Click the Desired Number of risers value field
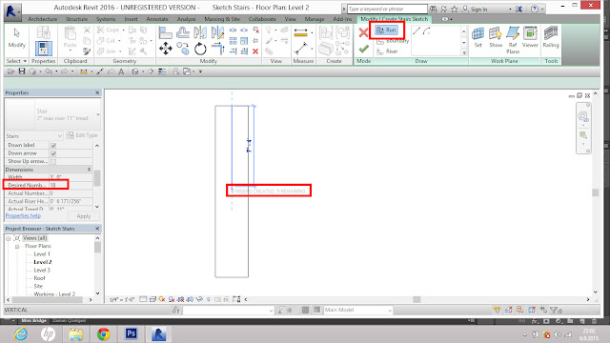 [x=71, y=185]
